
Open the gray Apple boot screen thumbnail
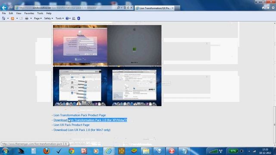[134, 46]
